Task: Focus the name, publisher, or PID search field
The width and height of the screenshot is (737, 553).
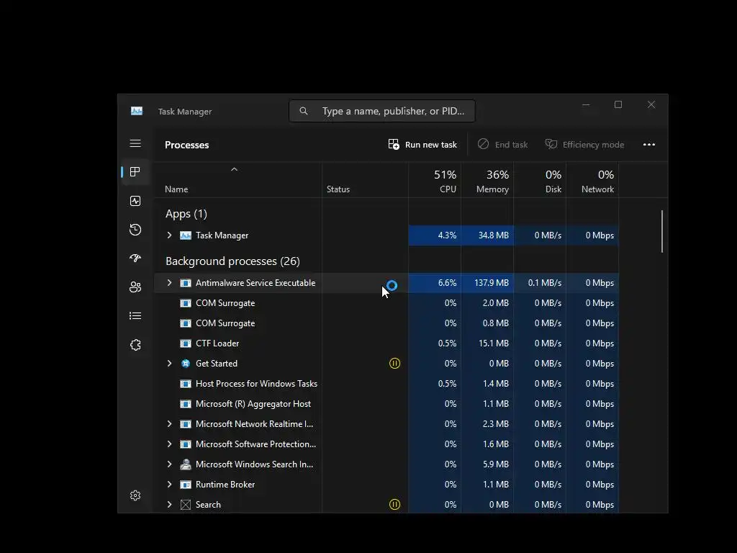Action: [x=382, y=111]
